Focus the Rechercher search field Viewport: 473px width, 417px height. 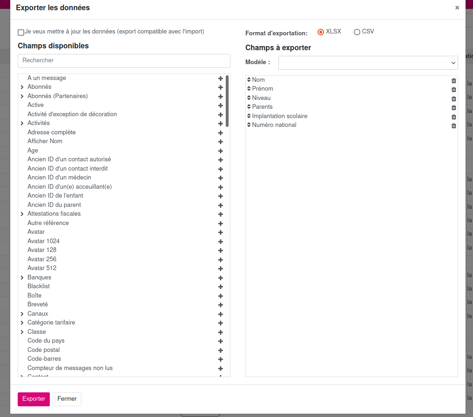click(124, 61)
